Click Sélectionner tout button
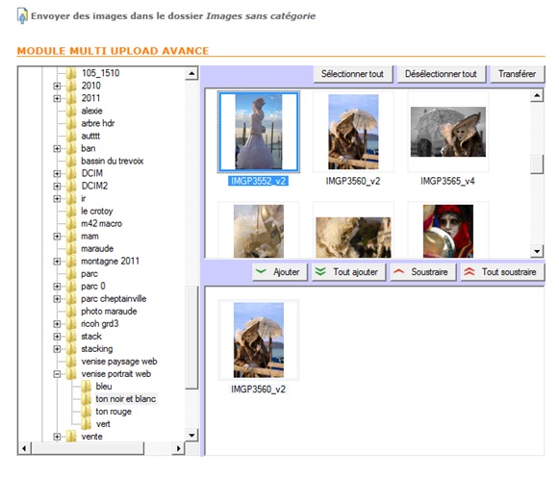Screen dimensions: 559x479 (x=352, y=74)
